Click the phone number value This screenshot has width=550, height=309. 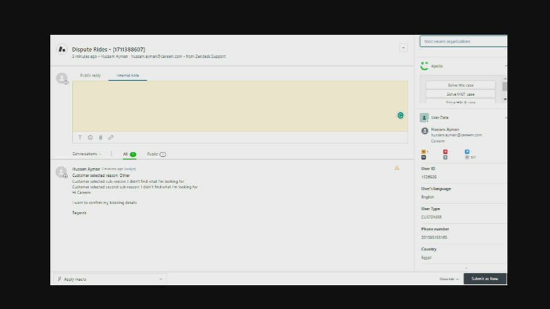[434, 237]
